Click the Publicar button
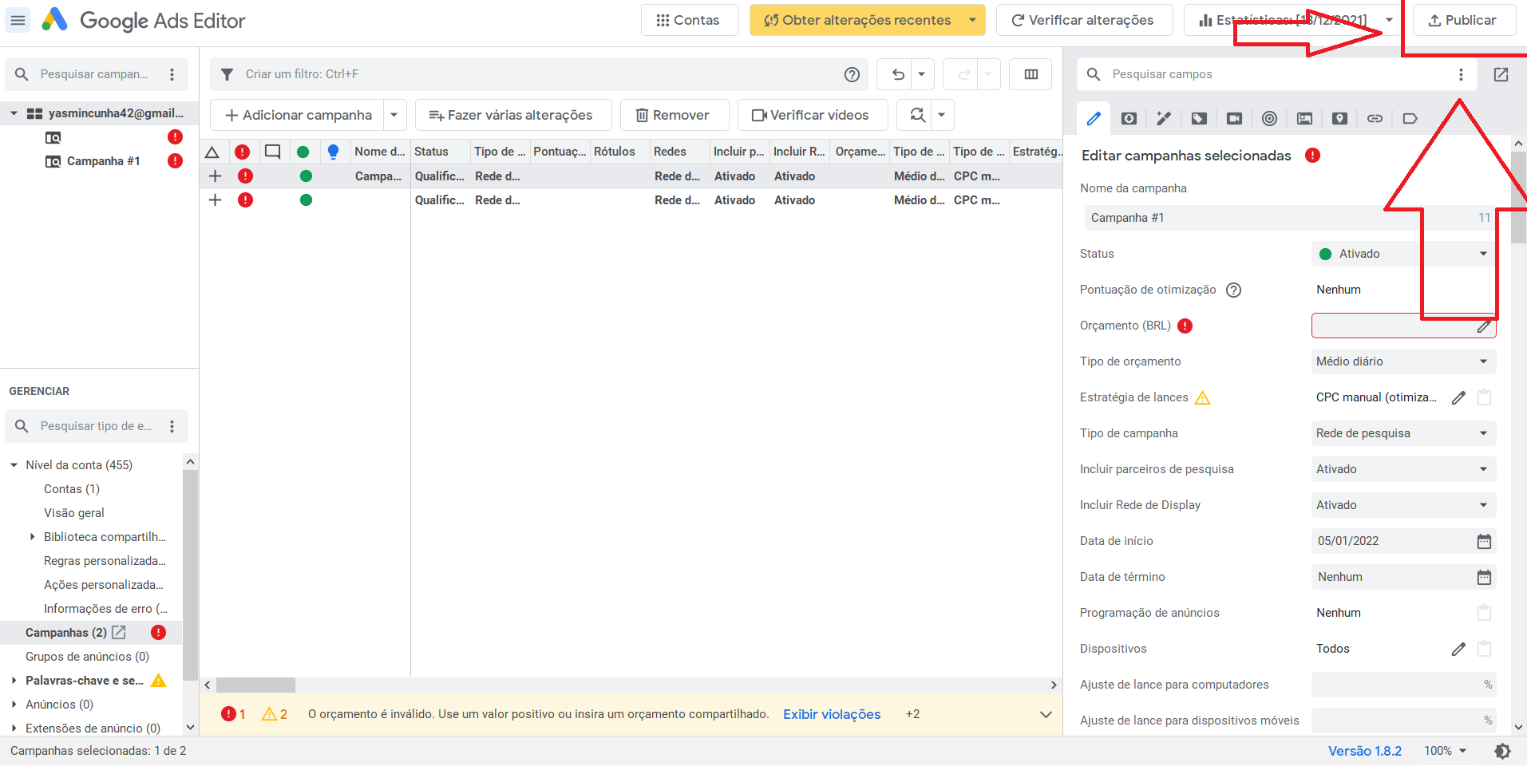The width and height of the screenshot is (1527, 770). pos(1462,20)
